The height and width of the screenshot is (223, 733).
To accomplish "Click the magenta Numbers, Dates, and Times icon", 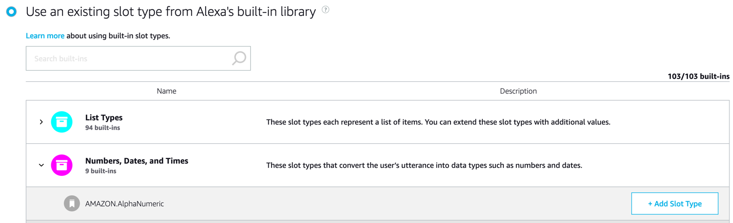I will click(62, 165).
